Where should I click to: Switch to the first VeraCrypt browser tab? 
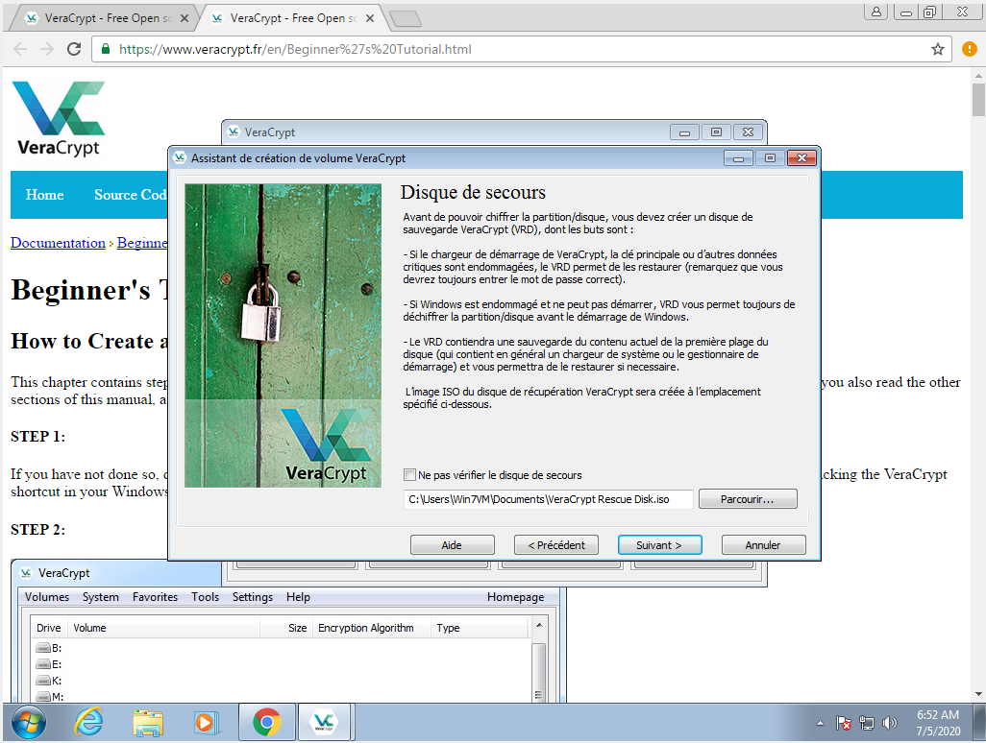coord(101,17)
